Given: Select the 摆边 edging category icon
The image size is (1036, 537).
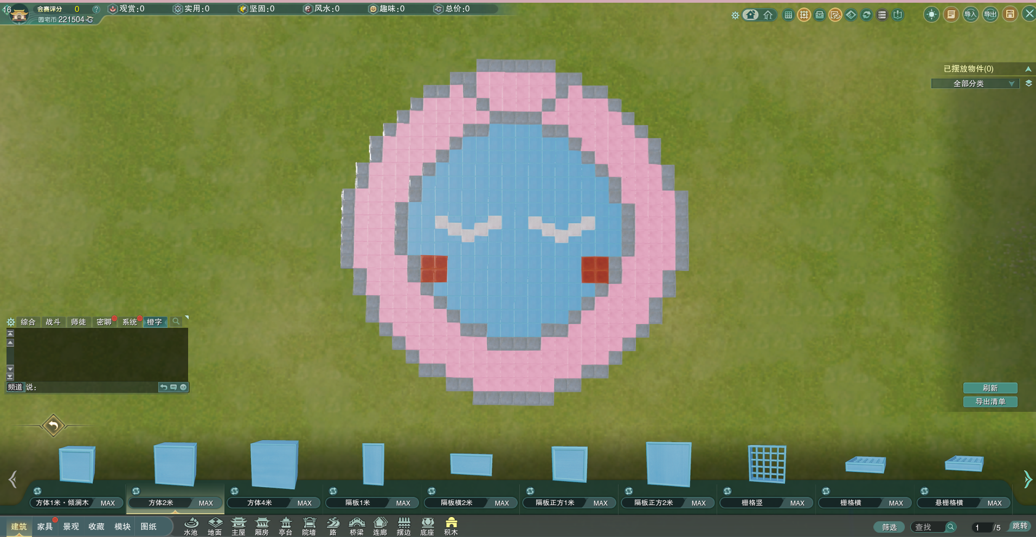Looking at the screenshot, I should pyautogui.click(x=404, y=526).
